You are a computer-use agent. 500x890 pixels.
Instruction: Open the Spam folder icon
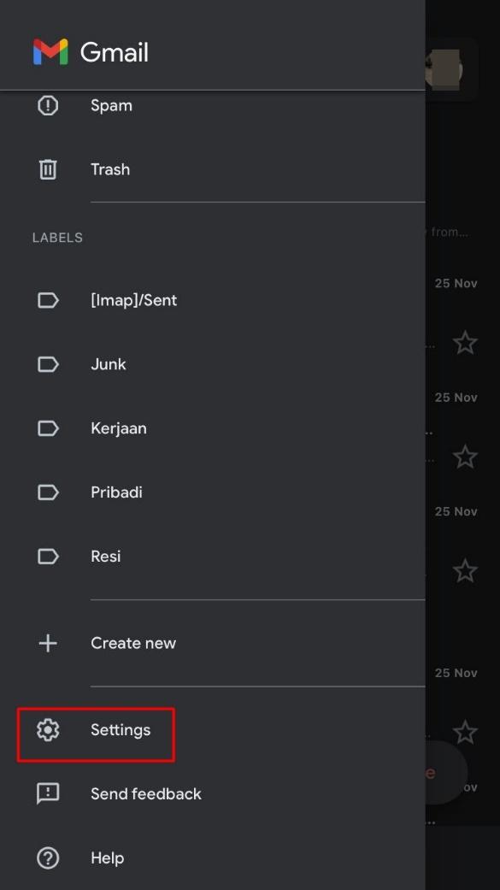48,105
